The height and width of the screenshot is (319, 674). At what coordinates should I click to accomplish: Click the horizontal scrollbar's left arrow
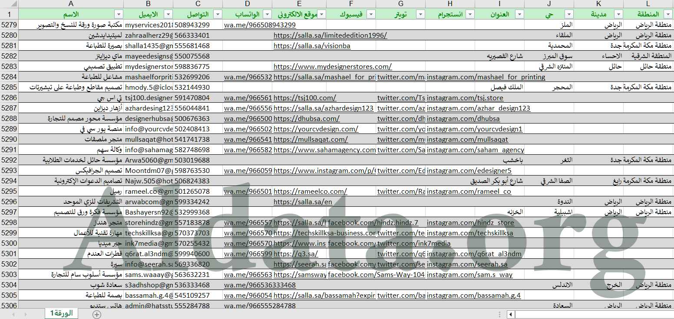click(510, 315)
